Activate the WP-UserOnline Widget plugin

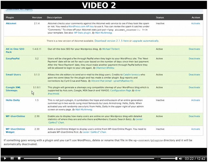click(195, 129)
